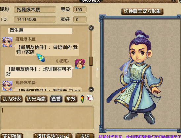Screen dimensions: 181x138
Task: Pick text color with rainbow drop icon
Action: tap(82, 99)
